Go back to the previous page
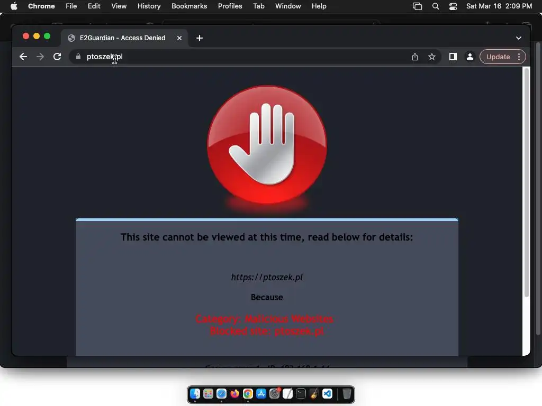The height and width of the screenshot is (406, 542). 23,57
